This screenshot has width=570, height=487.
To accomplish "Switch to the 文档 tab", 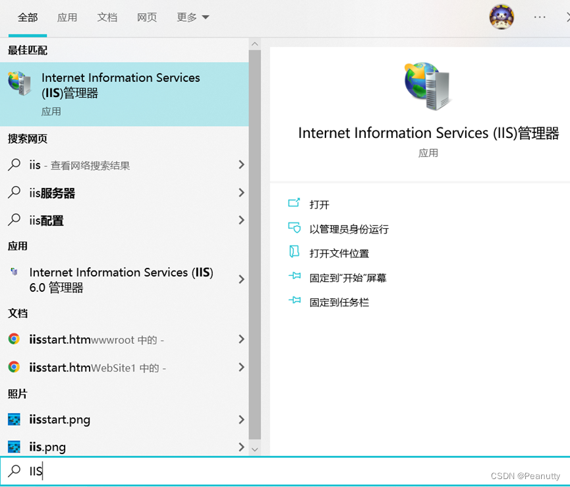I will point(107,17).
